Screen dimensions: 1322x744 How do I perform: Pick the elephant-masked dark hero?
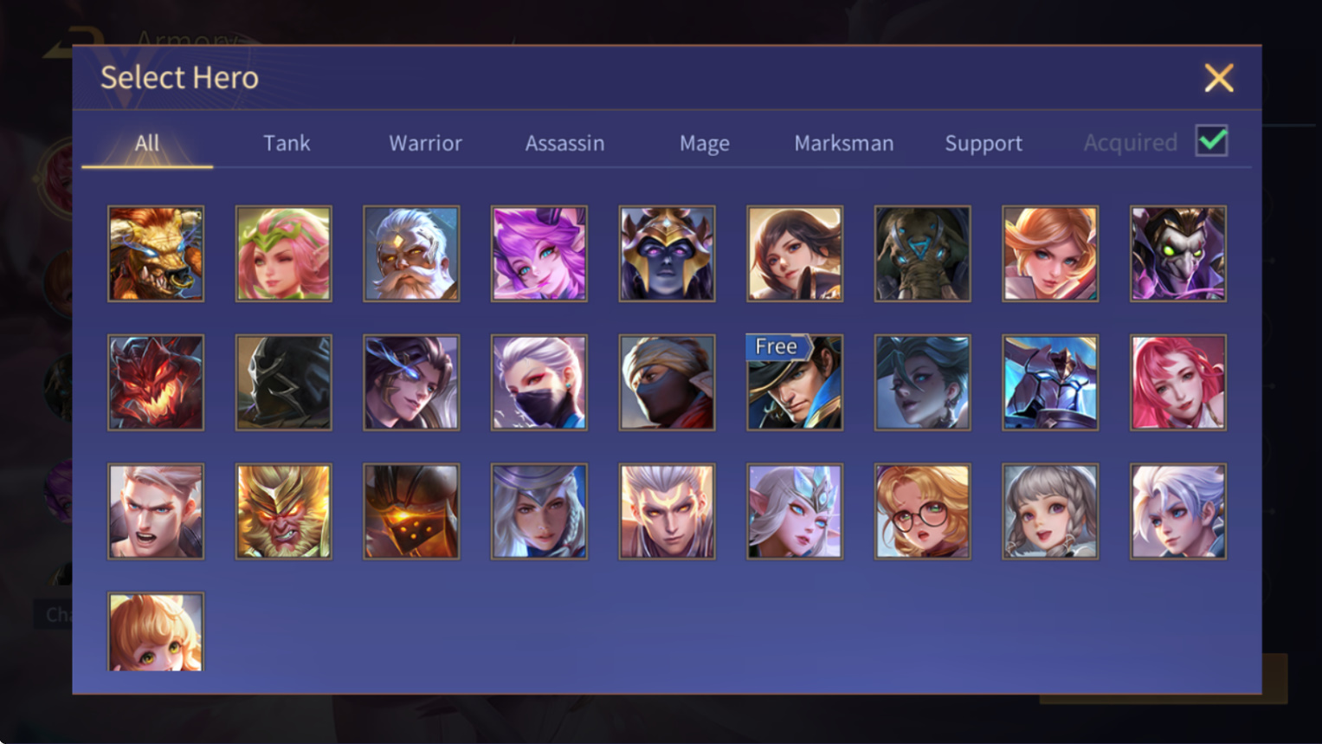(x=922, y=254)
